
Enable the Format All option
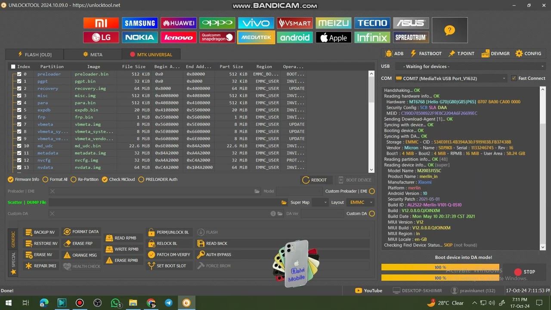coord(45,180)
